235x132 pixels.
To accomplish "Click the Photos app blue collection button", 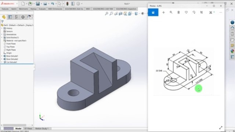I will 153,12.
